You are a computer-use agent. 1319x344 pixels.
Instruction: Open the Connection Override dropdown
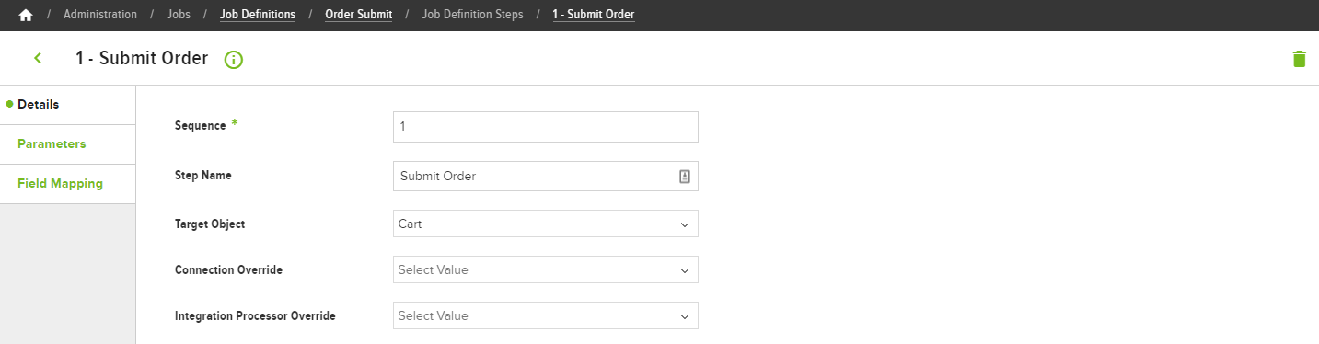545,270
